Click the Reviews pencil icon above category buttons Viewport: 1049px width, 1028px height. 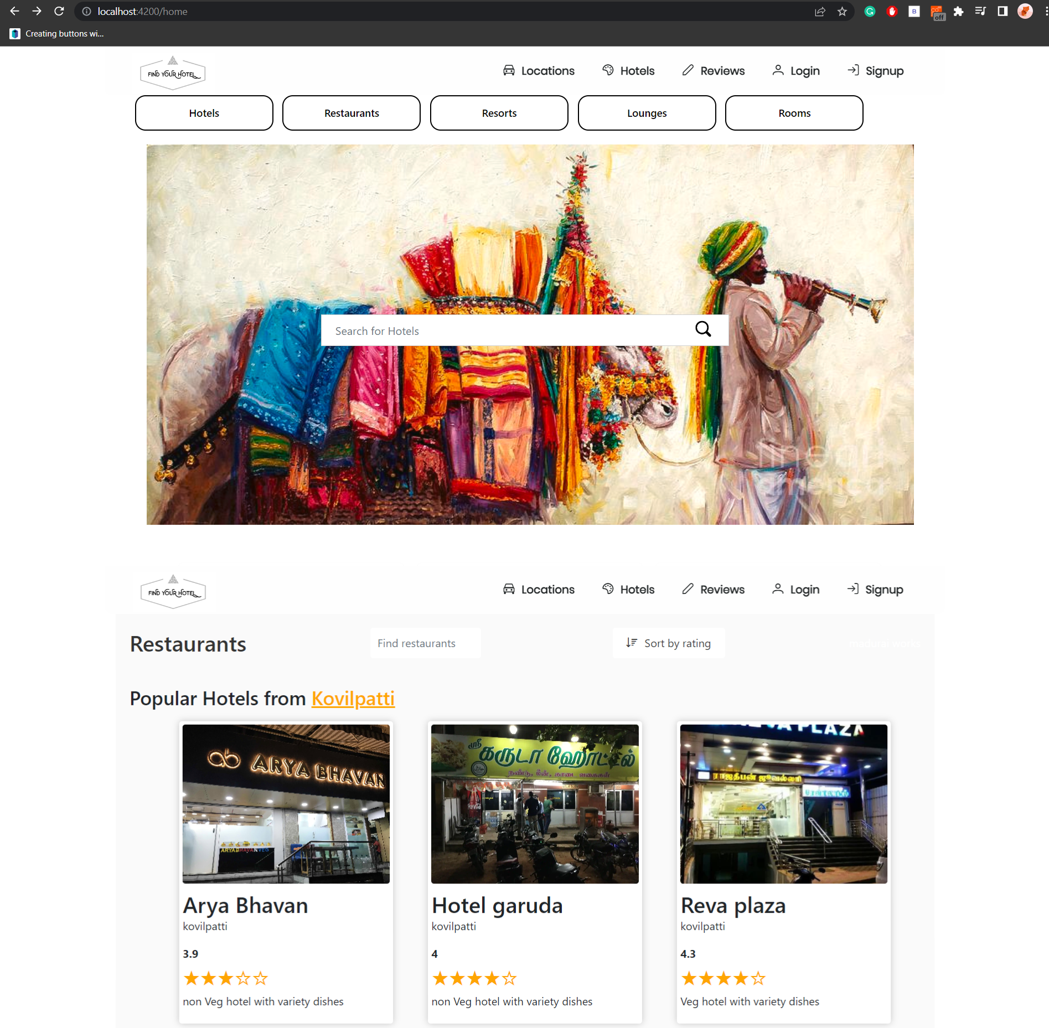(x=688, y=70)
